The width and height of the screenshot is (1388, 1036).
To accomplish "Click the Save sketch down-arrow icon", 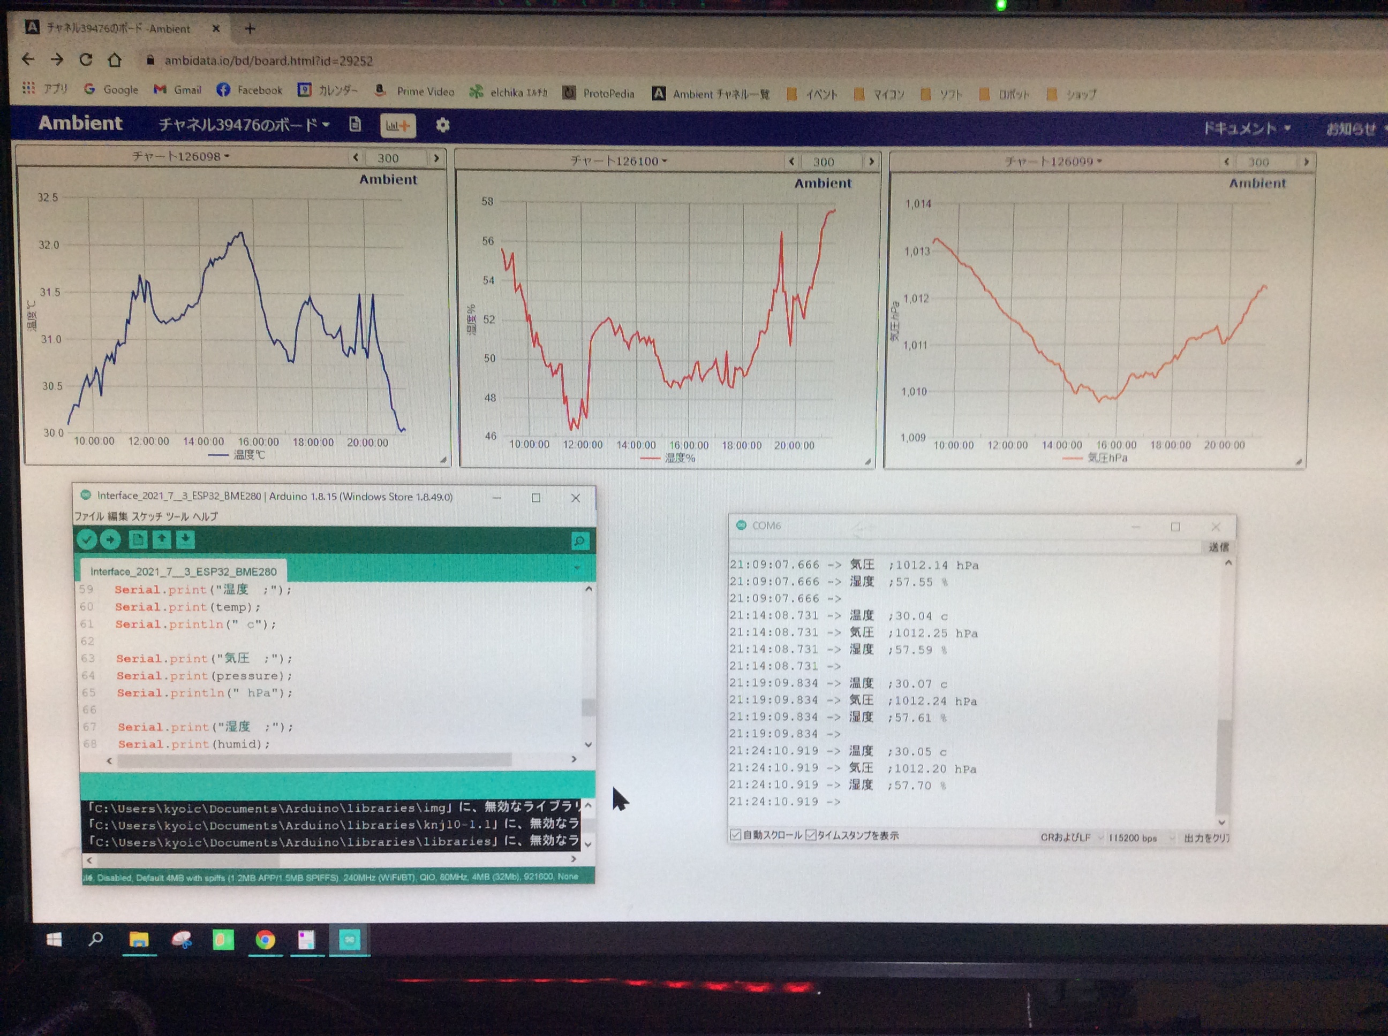I will point(185,539).
